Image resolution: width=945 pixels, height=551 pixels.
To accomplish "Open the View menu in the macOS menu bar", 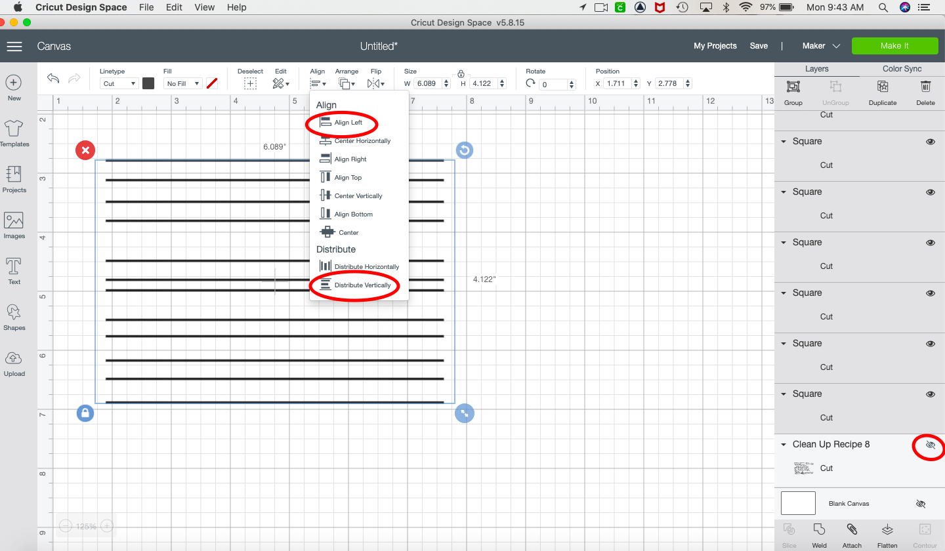I will click(x=205, y=7).
